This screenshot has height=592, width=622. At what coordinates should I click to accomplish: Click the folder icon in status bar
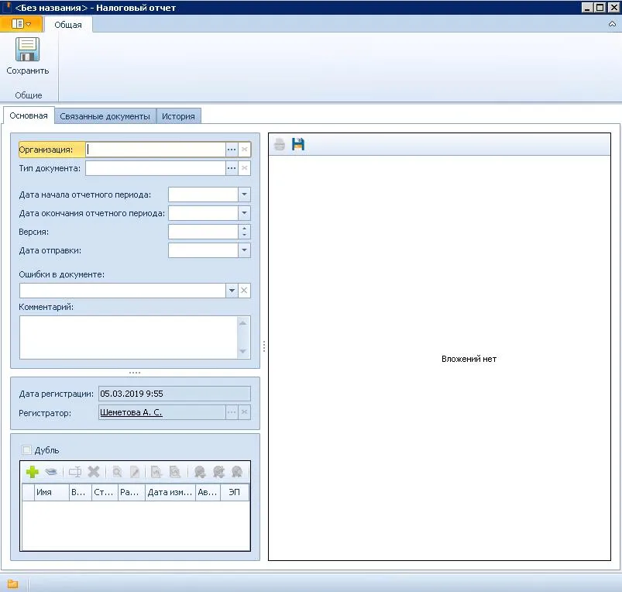pos(12,583)
